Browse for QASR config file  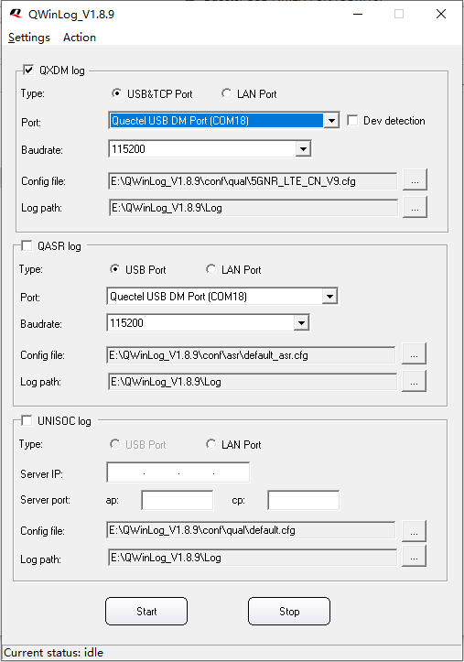[x=414, y=353]
